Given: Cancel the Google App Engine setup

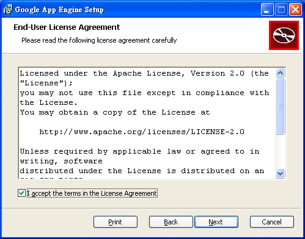Looking at the screenshot, I should [272, 222].
